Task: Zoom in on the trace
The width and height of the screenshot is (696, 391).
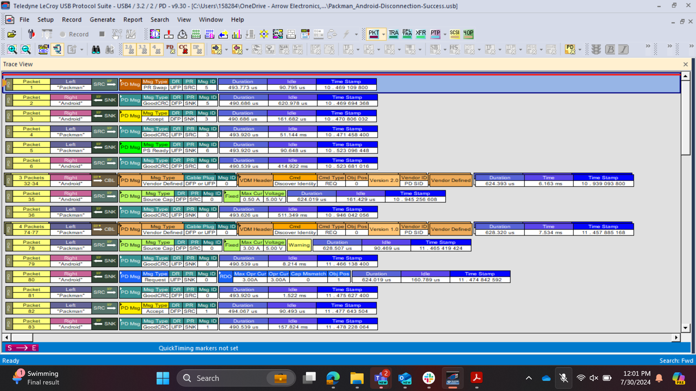Action: point(12,50)
